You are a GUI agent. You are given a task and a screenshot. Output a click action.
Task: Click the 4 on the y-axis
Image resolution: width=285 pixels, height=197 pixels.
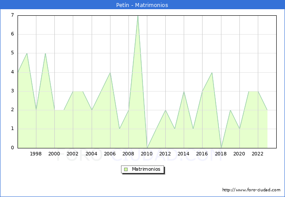click(x=12, y=72)
